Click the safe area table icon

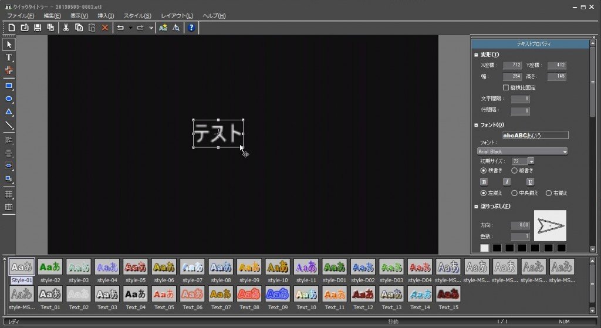point(9,207)
